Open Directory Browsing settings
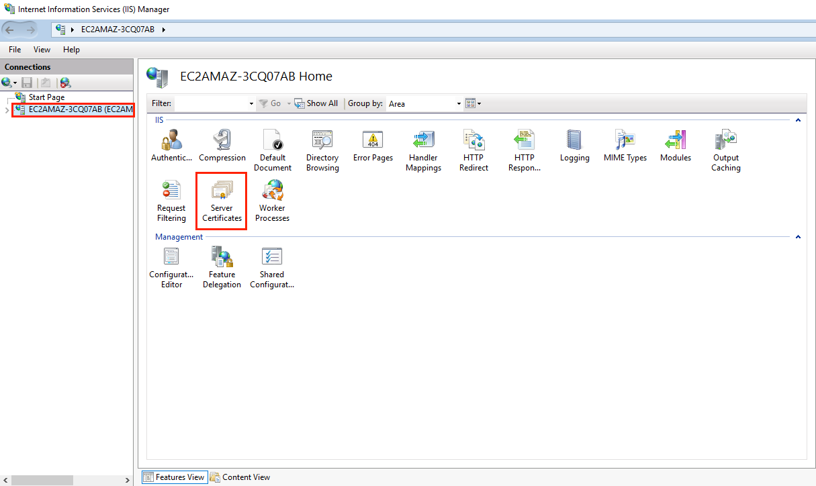The width and height of the screenshot is (816, 486). point(322,150)
